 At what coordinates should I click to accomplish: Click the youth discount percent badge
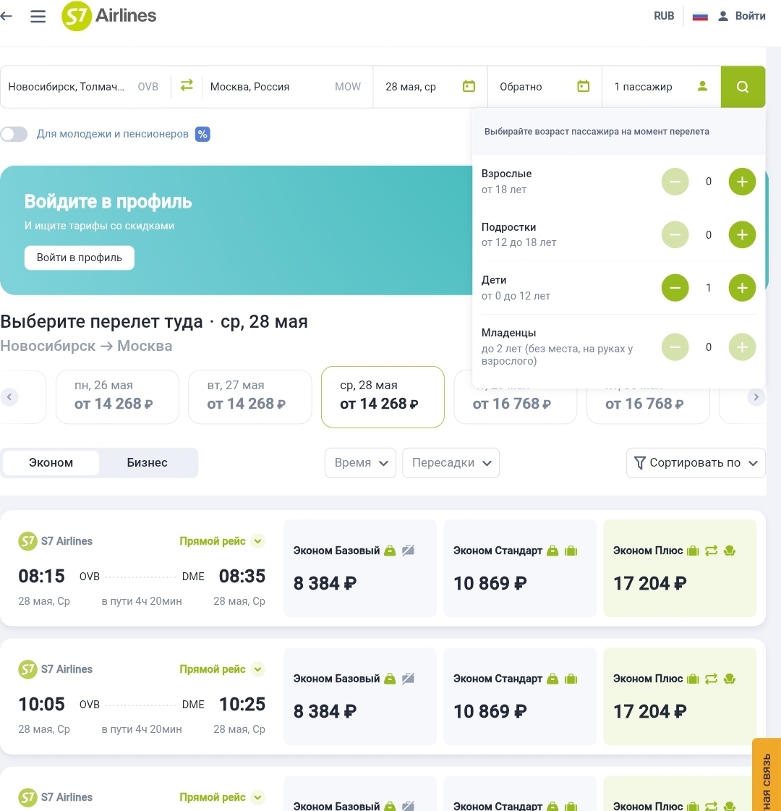pyautogui.click(x=202, y=134)
